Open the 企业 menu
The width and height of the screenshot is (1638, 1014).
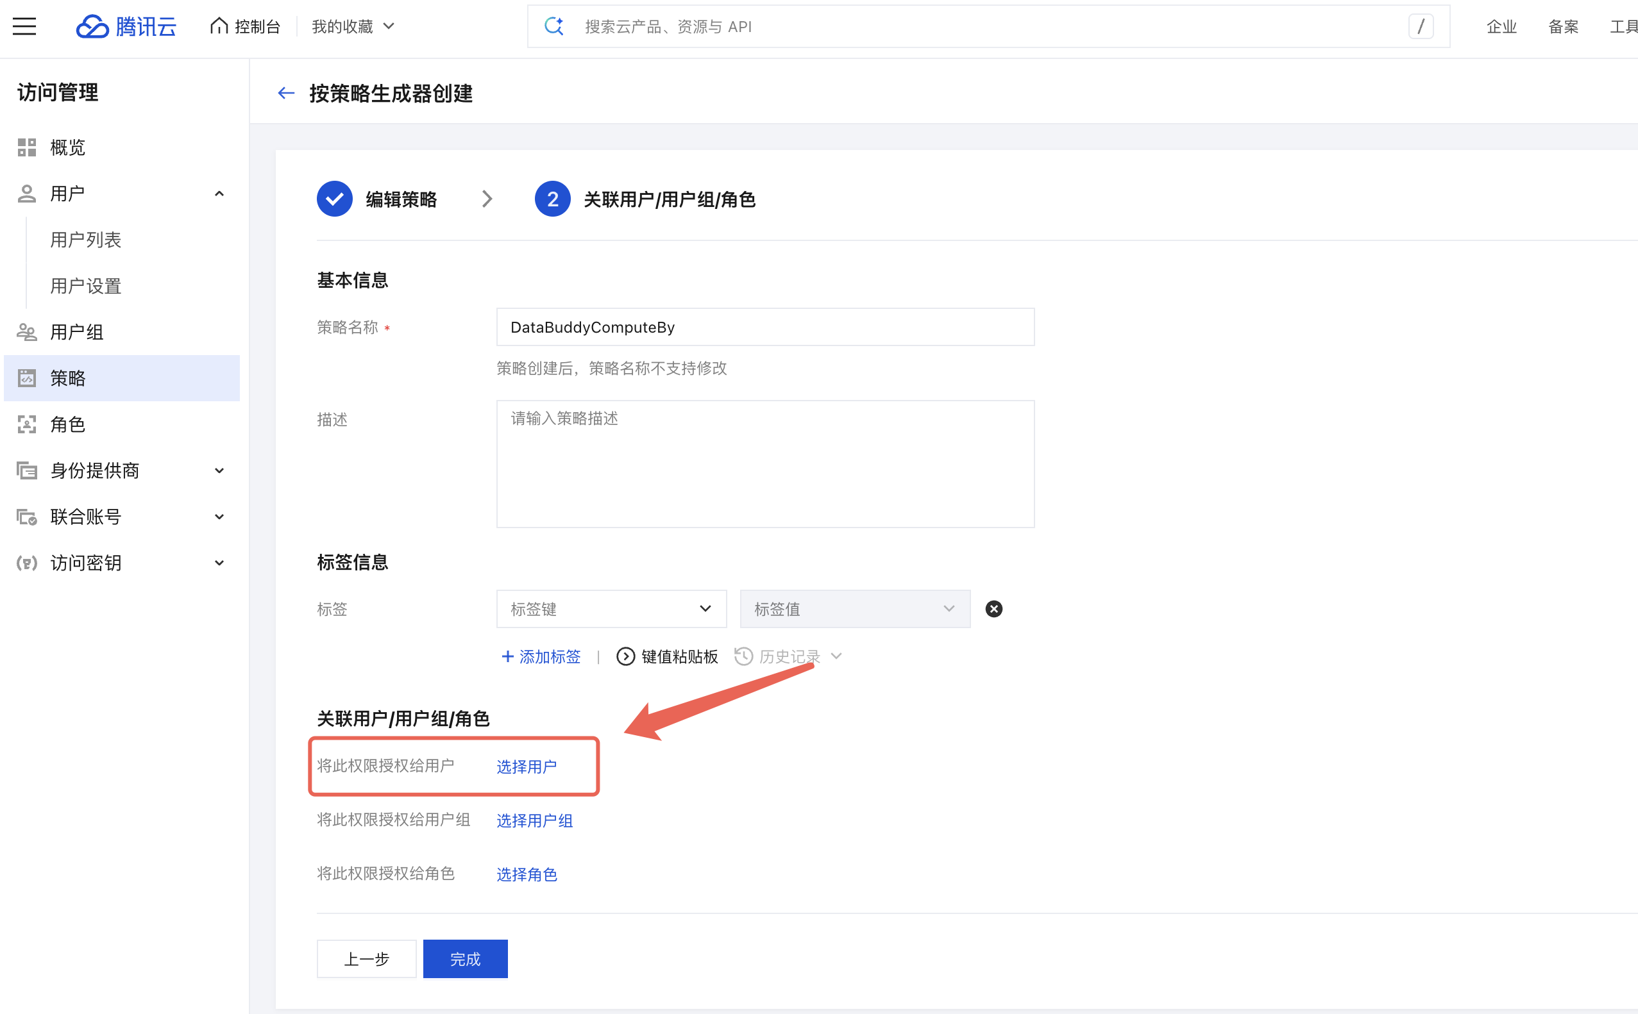[1502, 26]
